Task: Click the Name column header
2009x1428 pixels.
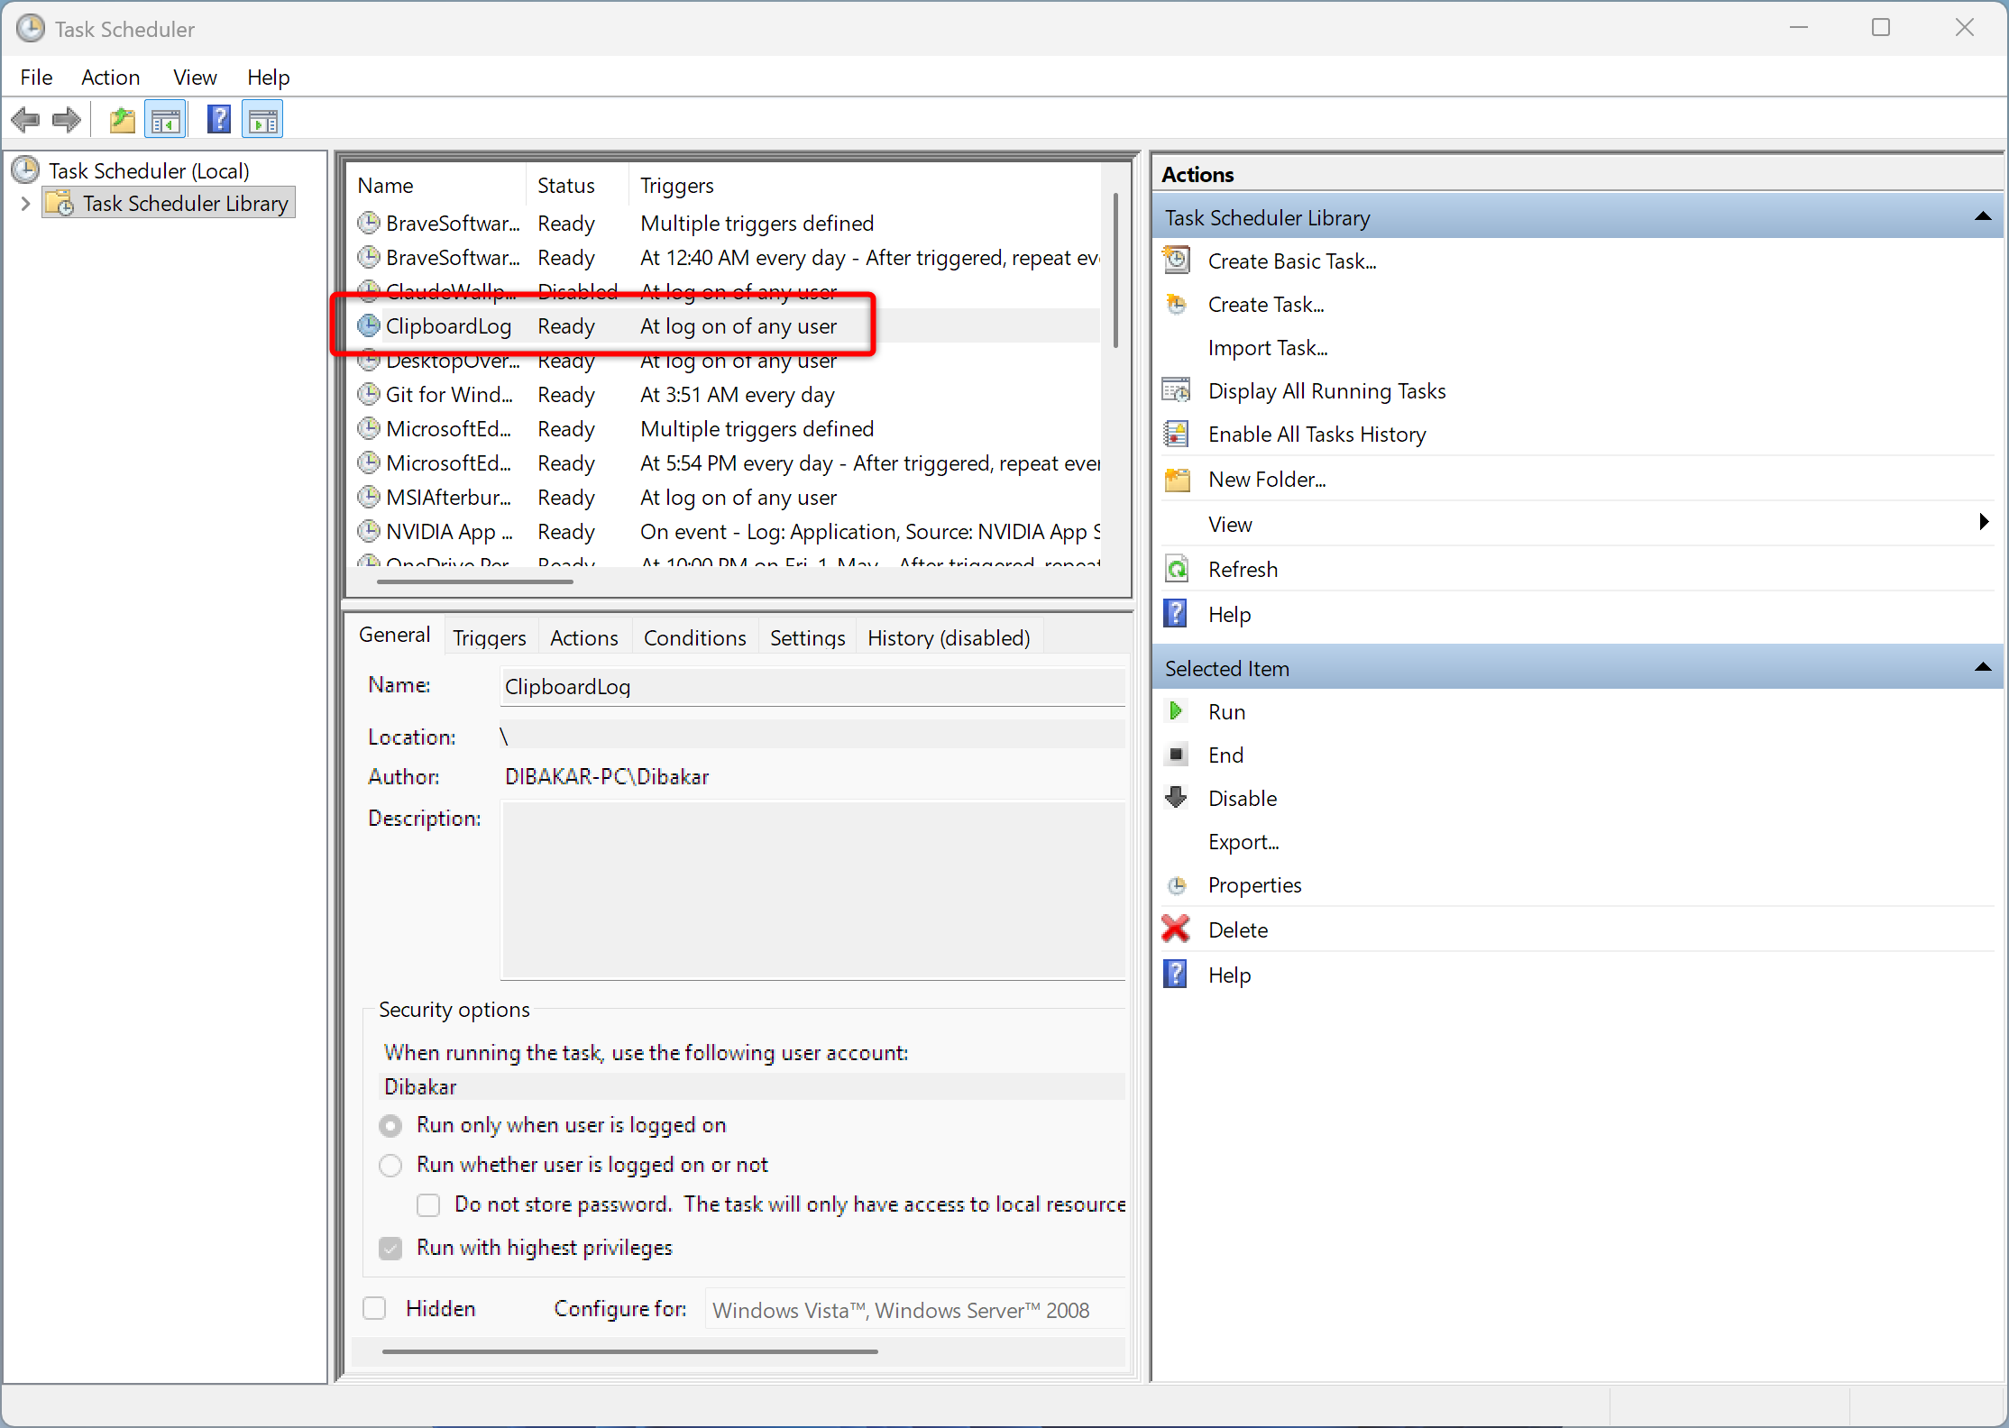Action: click(436, 185)
